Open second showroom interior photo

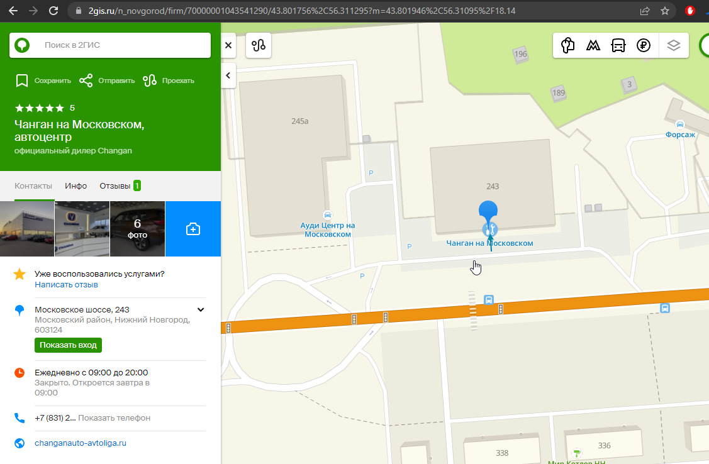82,229
